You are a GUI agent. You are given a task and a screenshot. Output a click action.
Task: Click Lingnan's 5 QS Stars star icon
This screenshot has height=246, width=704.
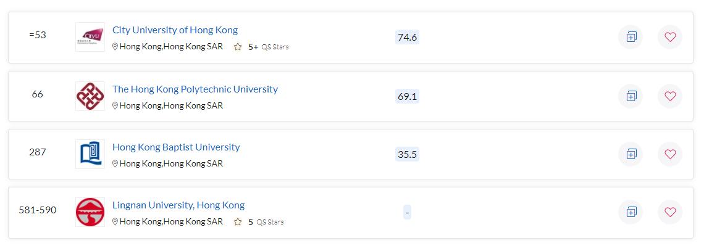click(238, 222)
